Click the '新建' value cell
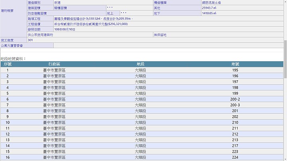 (103, 2)
